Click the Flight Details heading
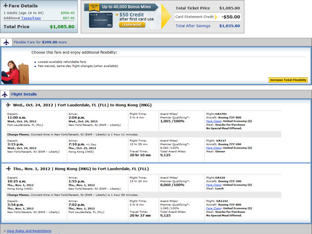312x234 pixels. (24, 94)
